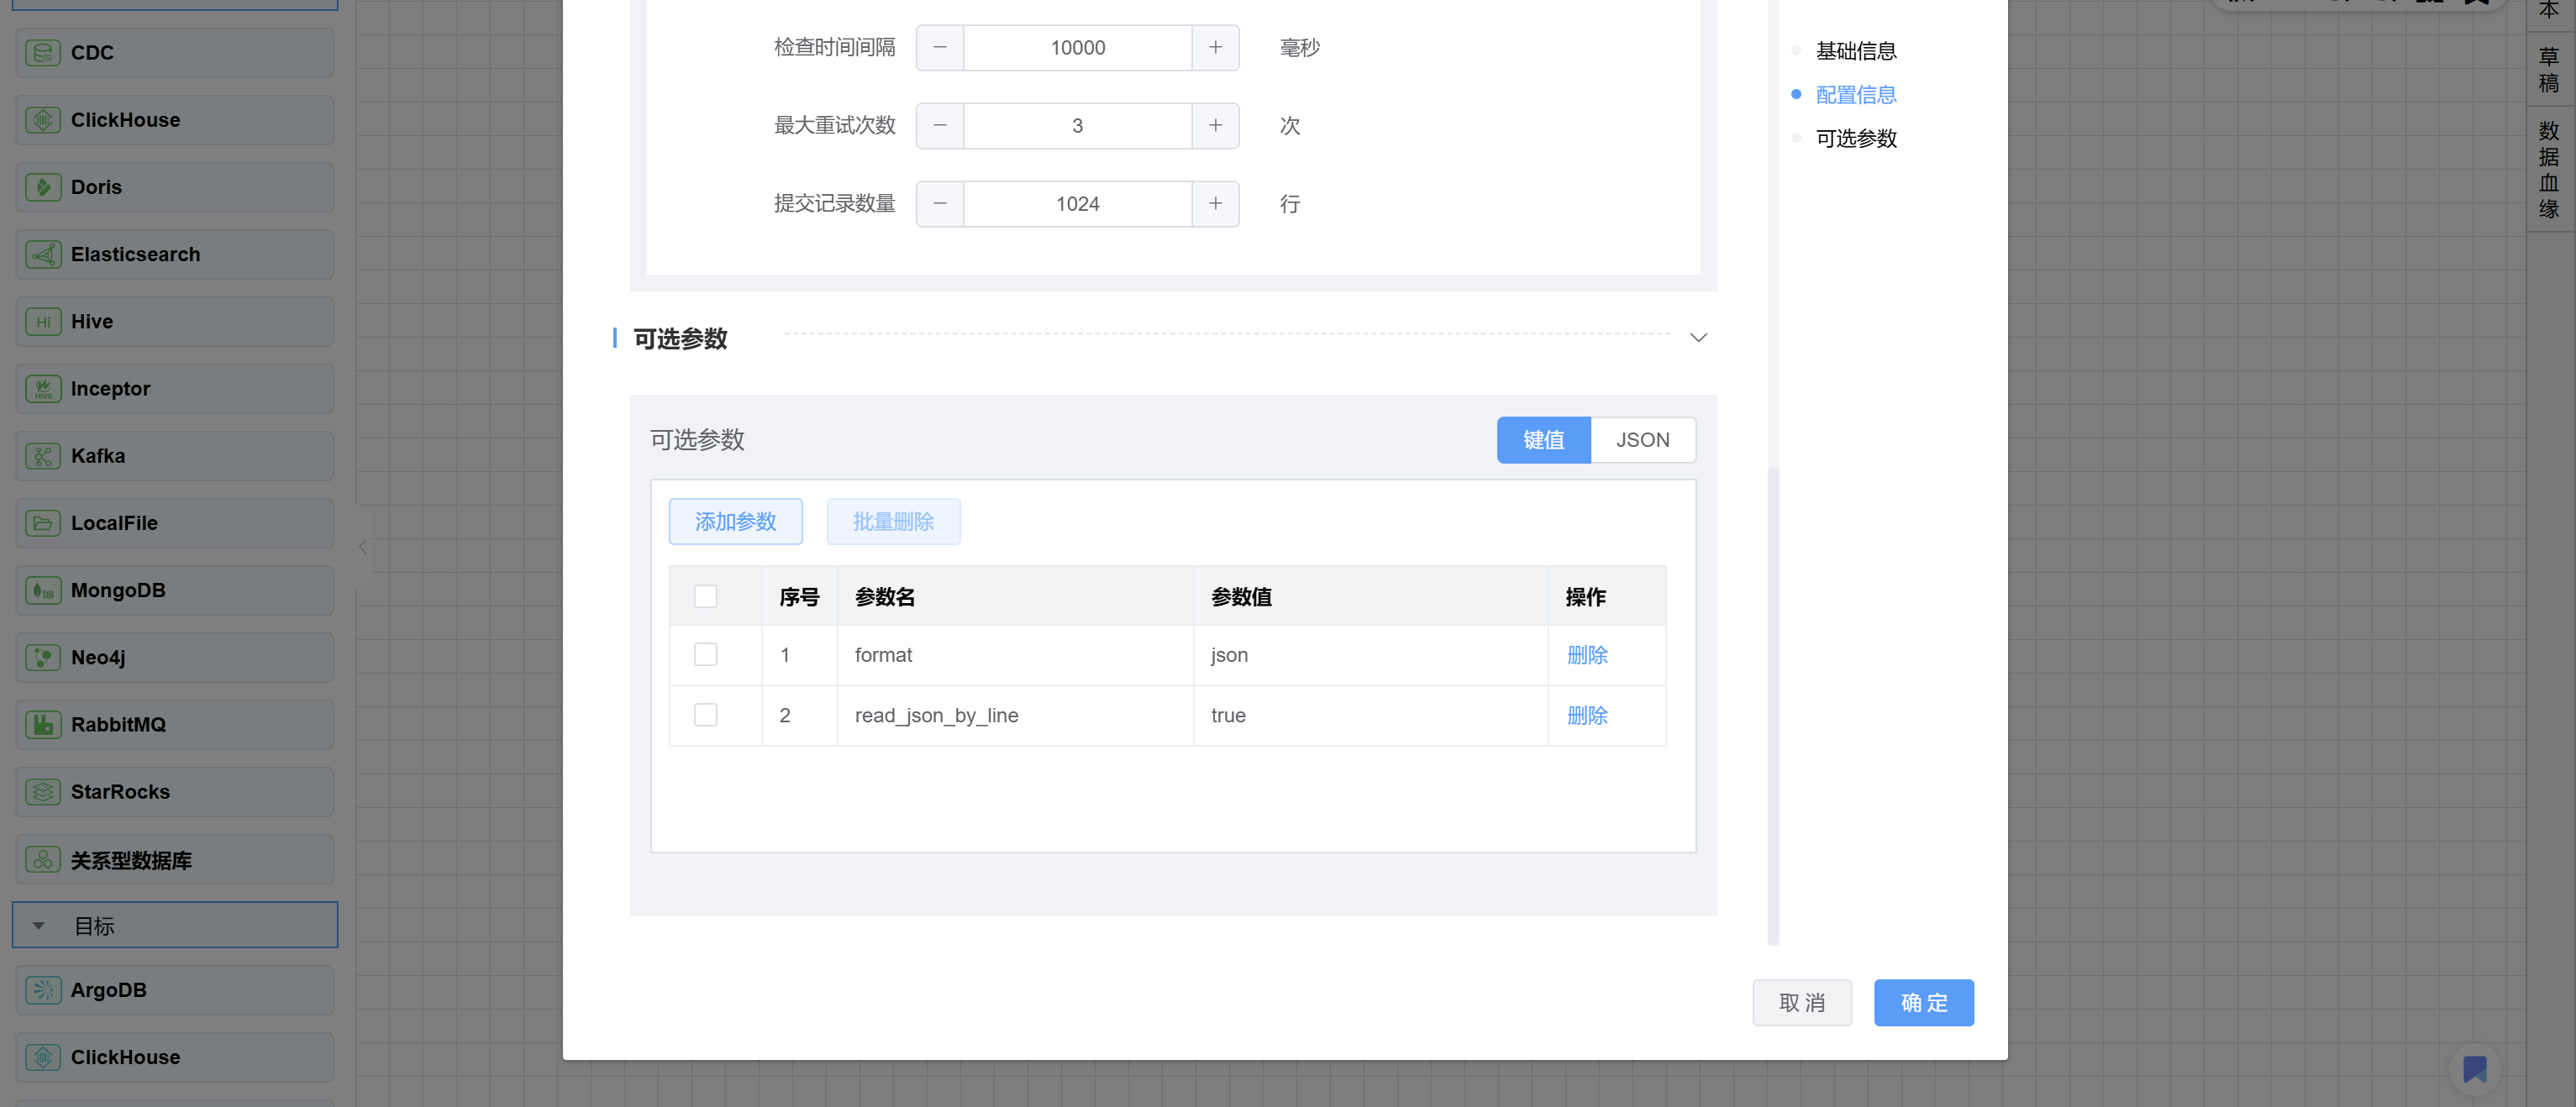The image size is (2576, 1107).
Task: Collapse the 目标 tree group
Action: tap(39, 926)
